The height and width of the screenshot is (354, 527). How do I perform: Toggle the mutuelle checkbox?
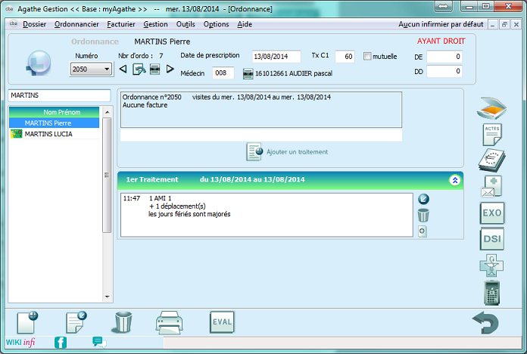coord(367,56)
